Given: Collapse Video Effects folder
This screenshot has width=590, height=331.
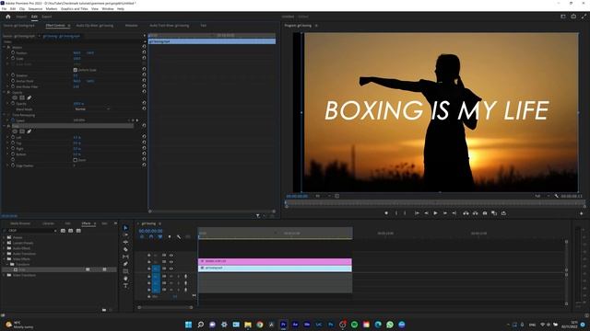Looking at the screenshot, I should 4,259.
